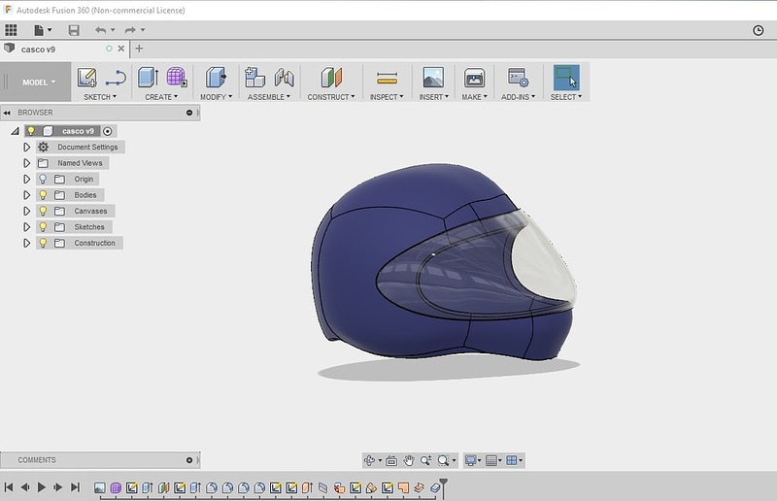
Task: Select the Press Pull modify icon
Action: [216, 78]
